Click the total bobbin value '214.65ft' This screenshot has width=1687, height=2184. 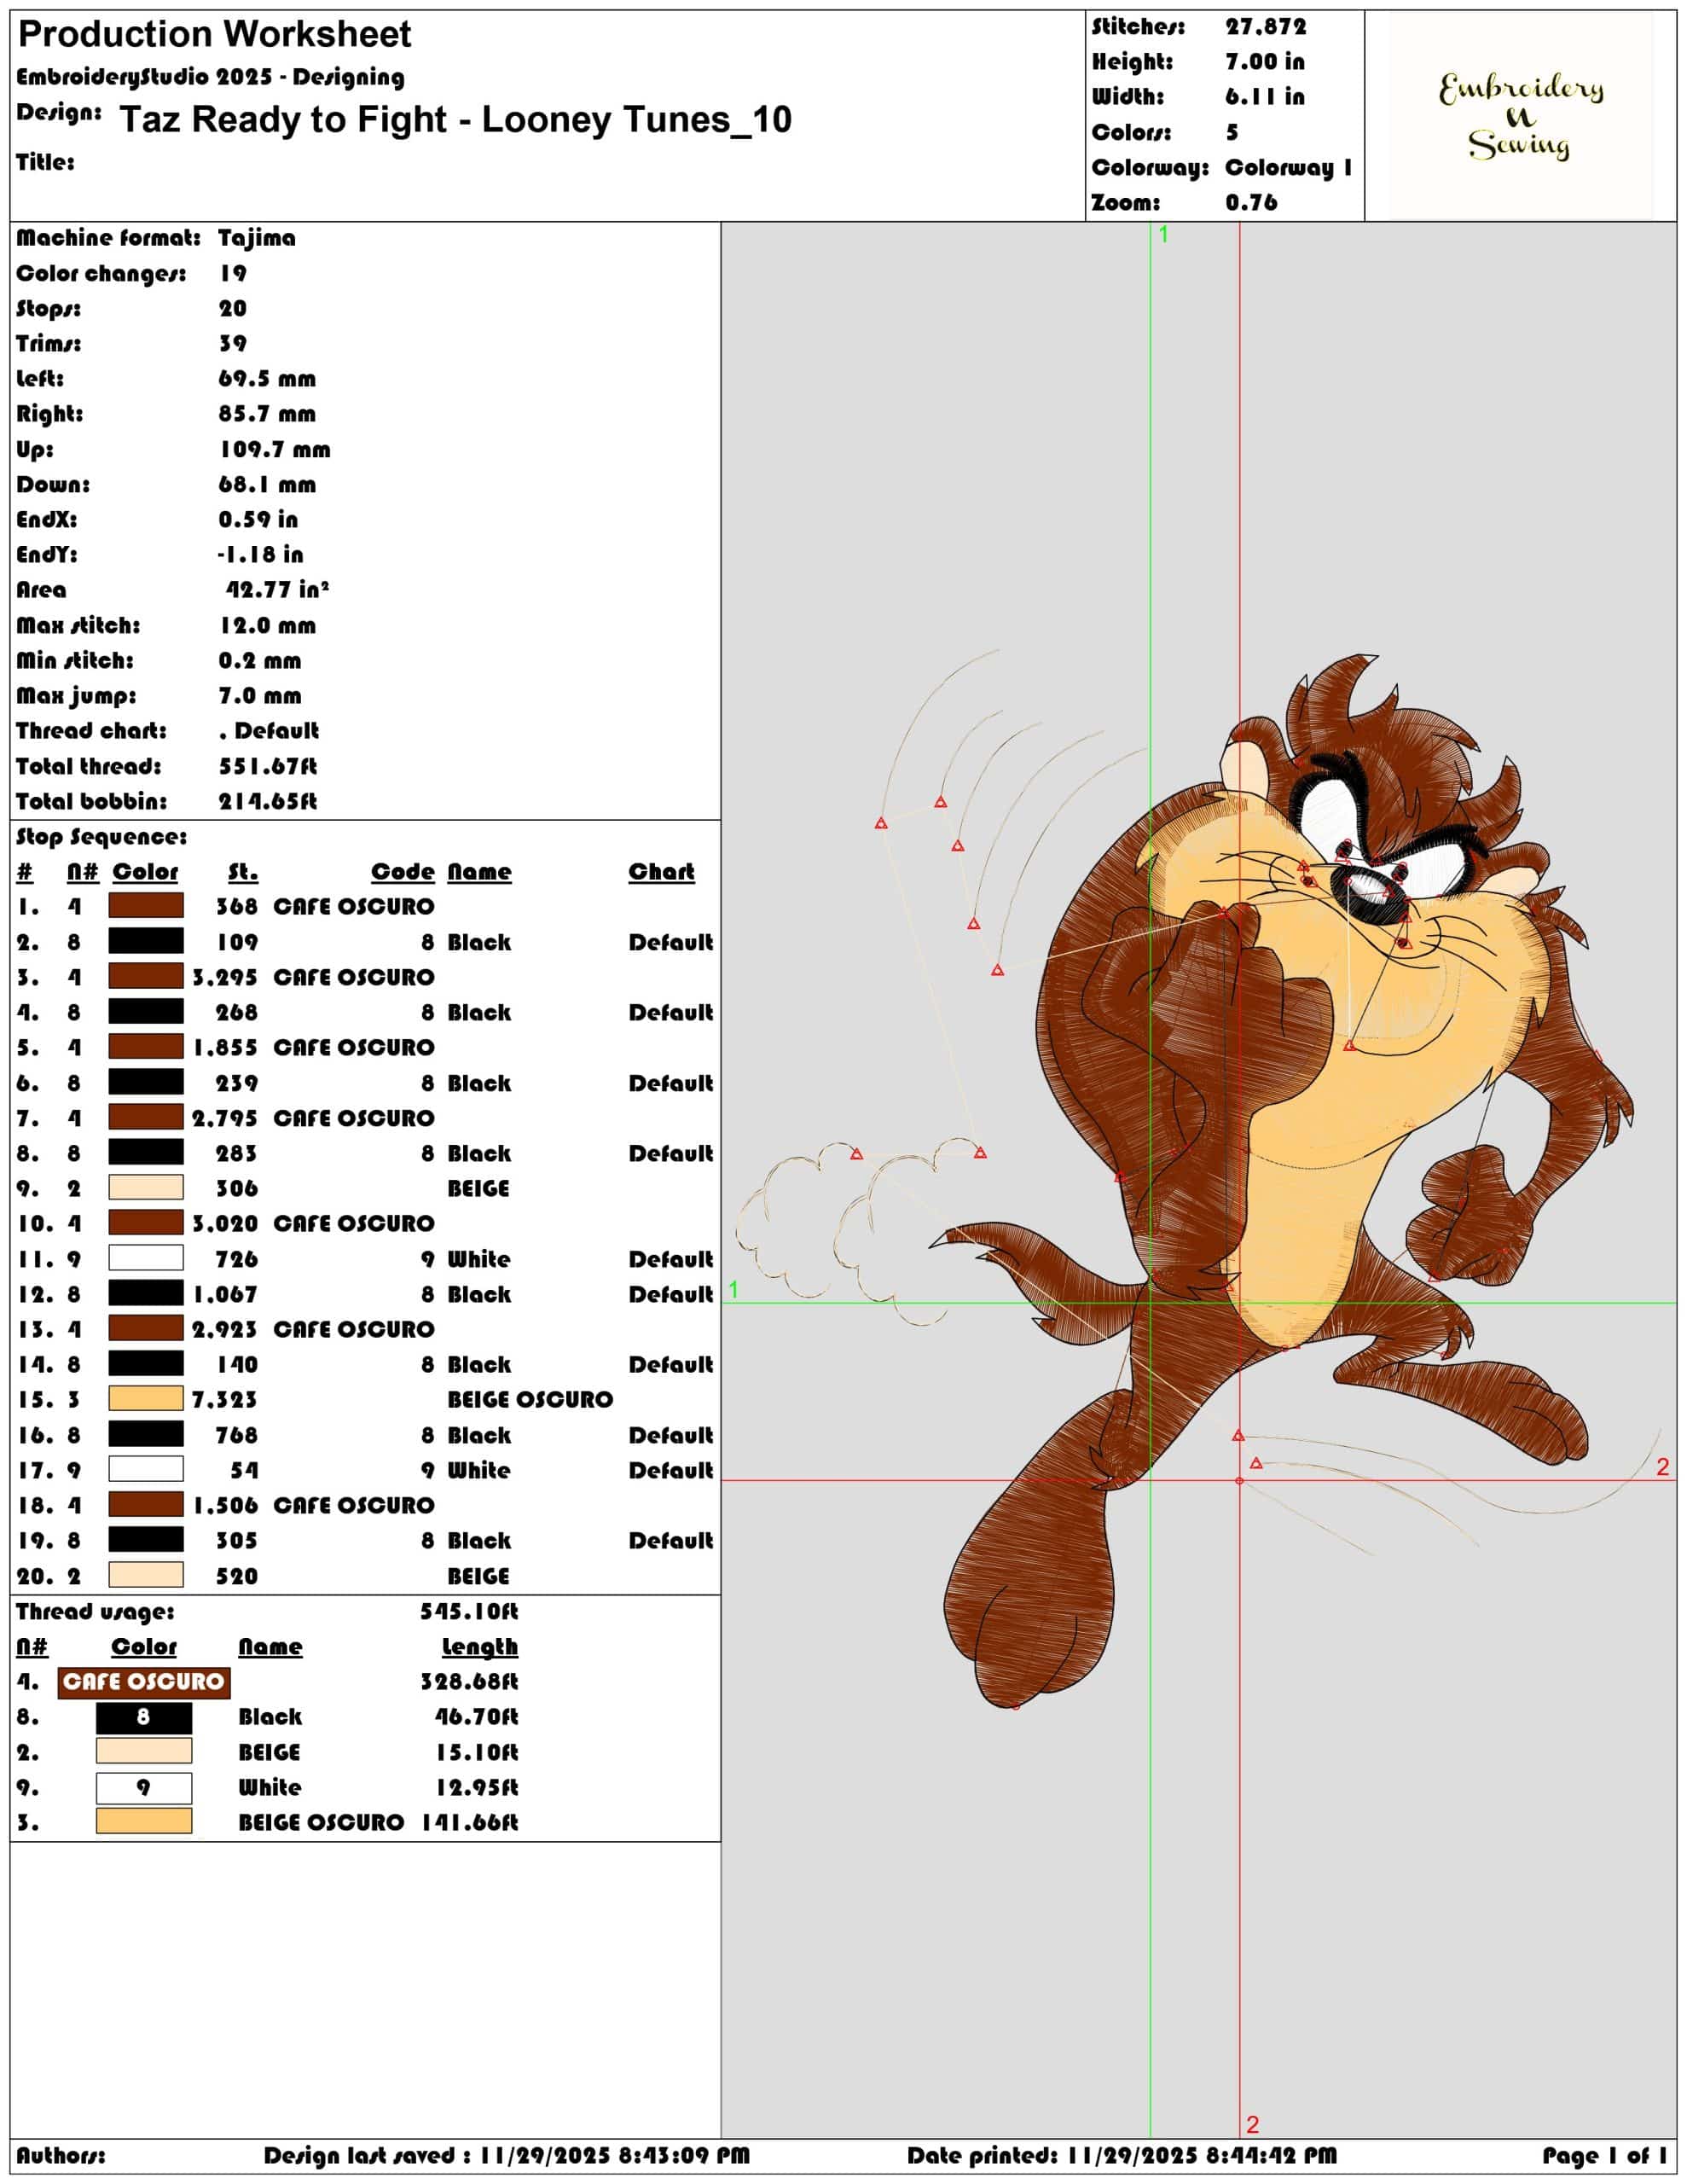pos(268,802)
